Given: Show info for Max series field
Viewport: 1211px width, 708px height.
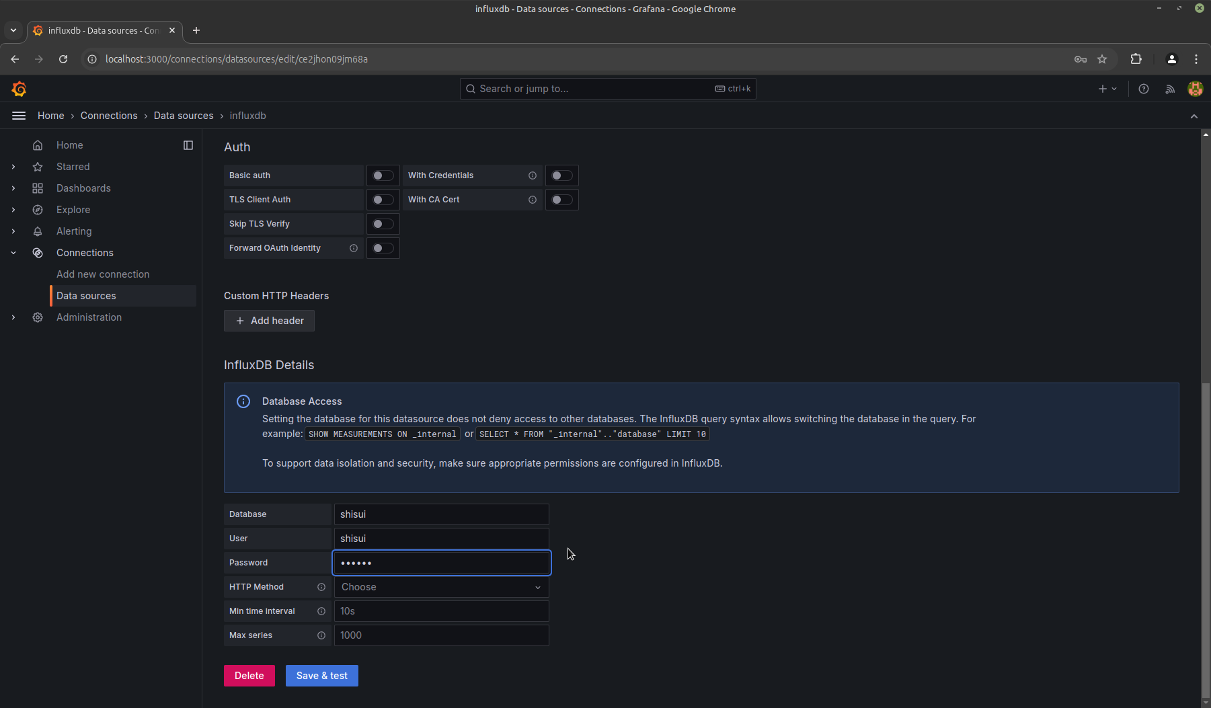Looking at the screenshot, I should click(x=321, y=635).
